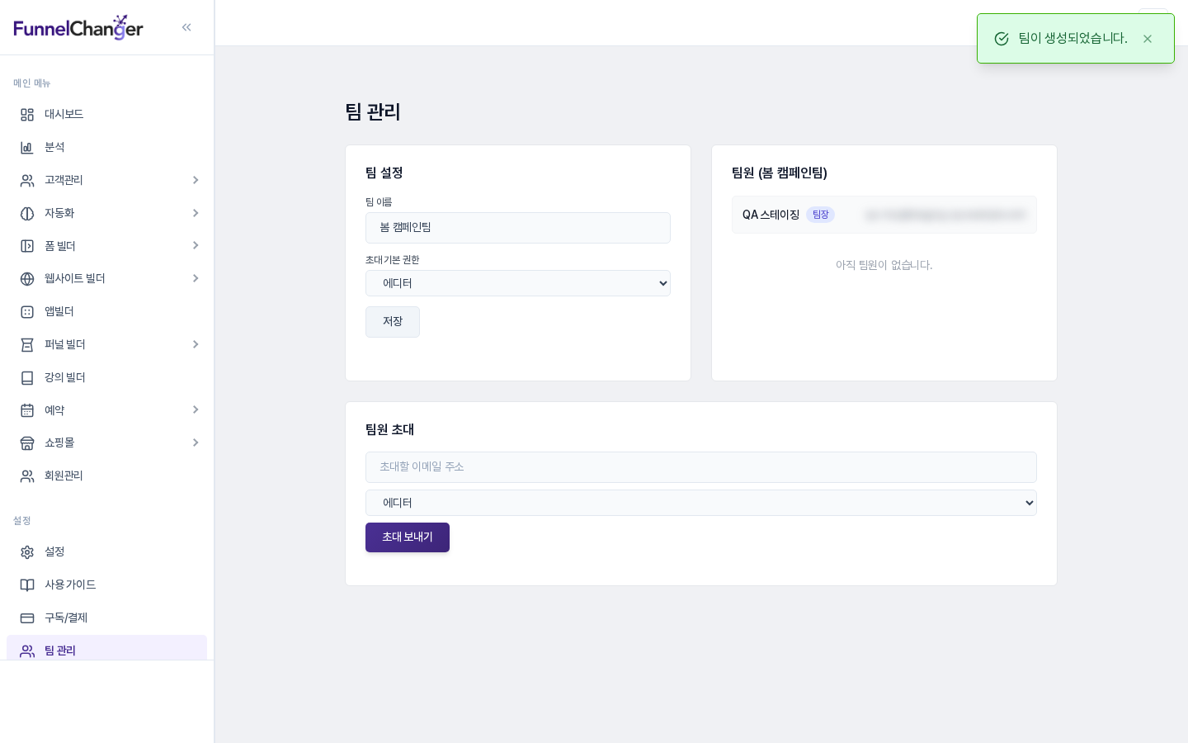This screenshot has height=743, width=1188.
Task: Click the FunnelChanger logo
Action: 78,27
